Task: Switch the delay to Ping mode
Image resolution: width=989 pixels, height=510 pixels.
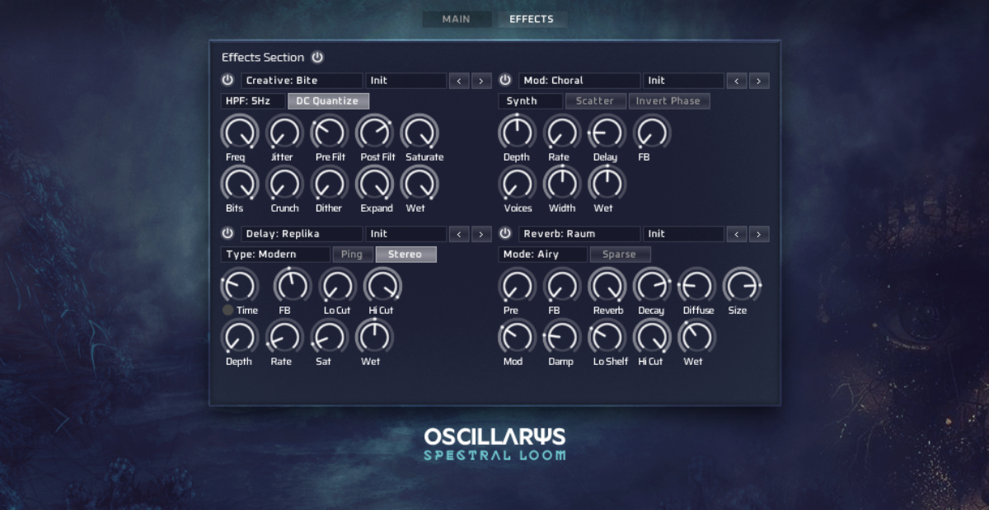Action: (353, 254)
